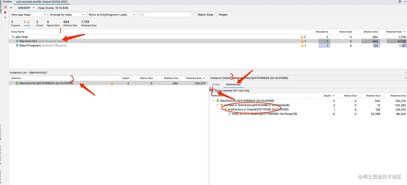The width and height of the screenshot is (407, 185).
Task: Click 7,759 Retained Size summary value
Action: 85,22
